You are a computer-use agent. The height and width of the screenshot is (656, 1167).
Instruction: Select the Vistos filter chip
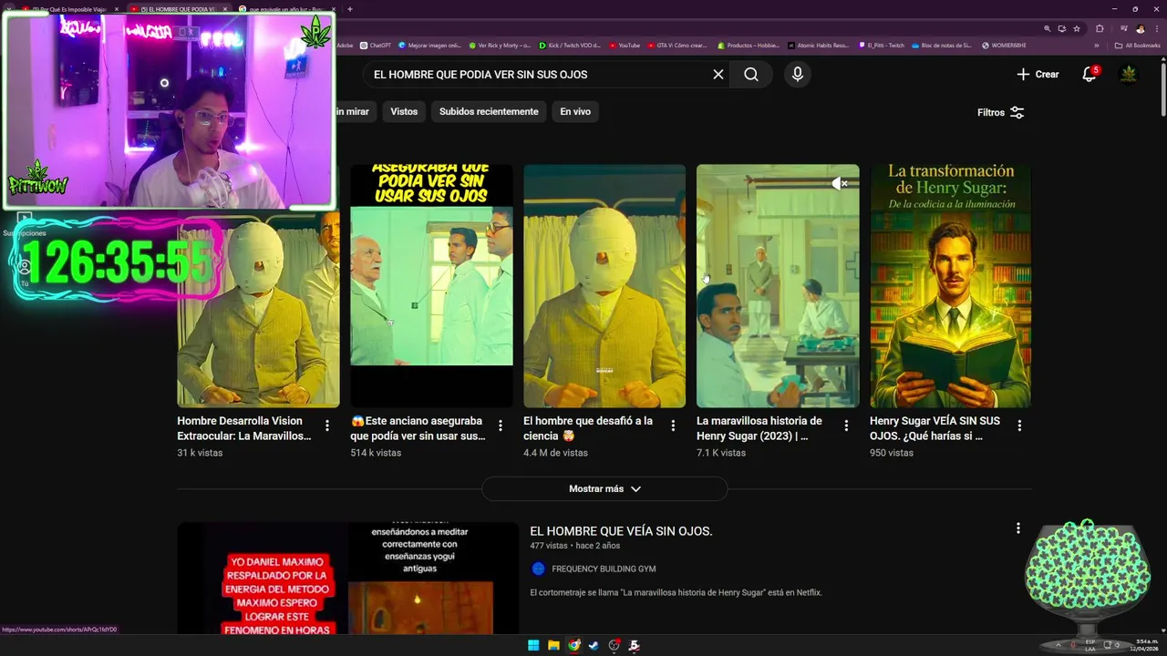(x=404, y=111)
